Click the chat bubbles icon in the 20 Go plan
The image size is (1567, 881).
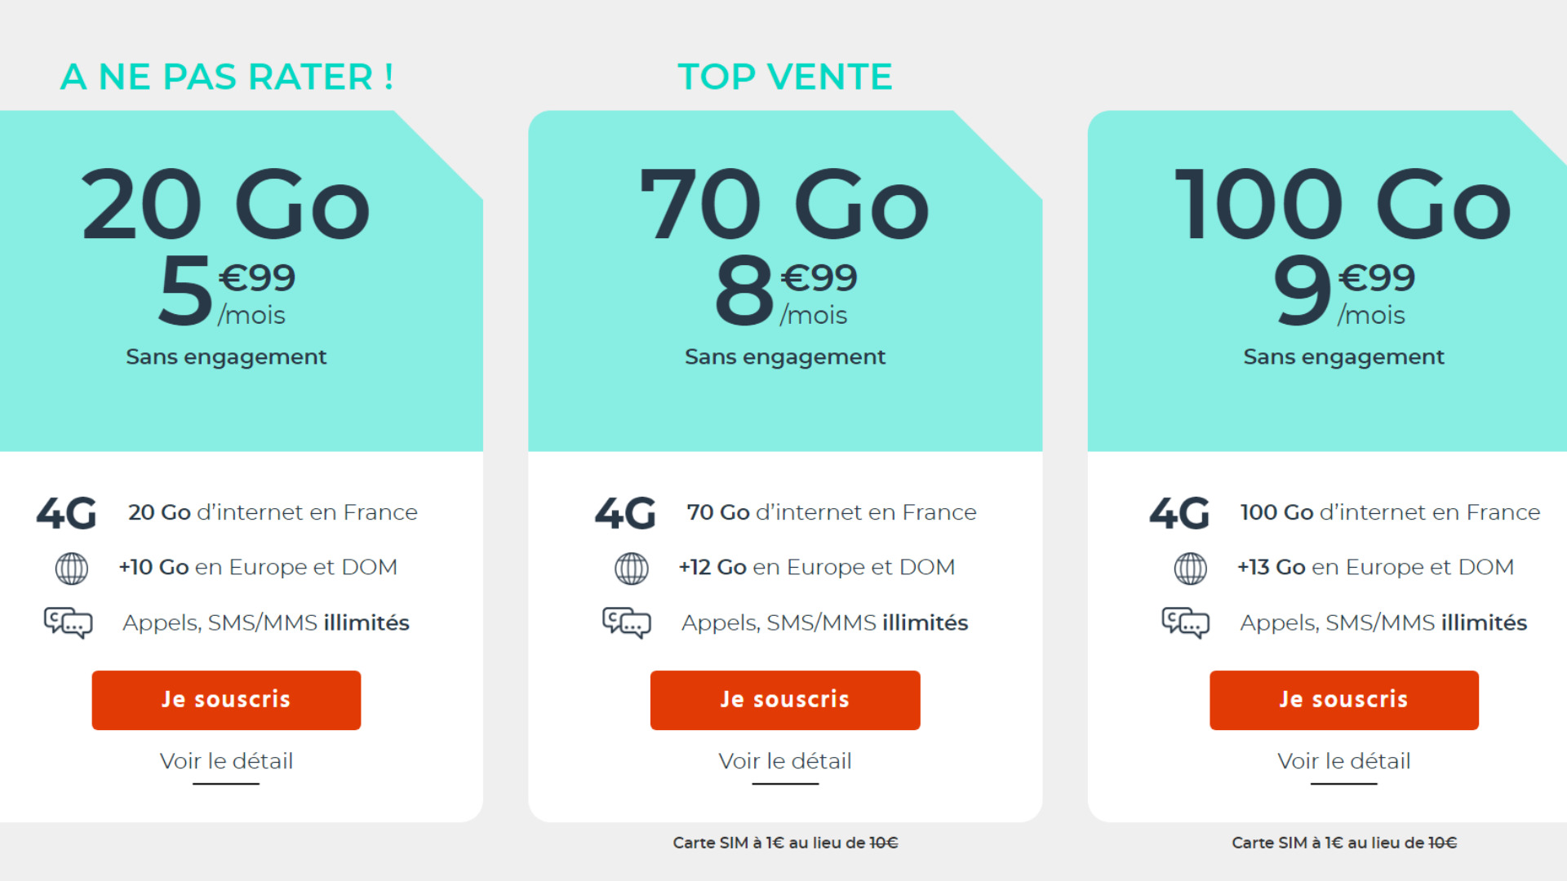68,623
